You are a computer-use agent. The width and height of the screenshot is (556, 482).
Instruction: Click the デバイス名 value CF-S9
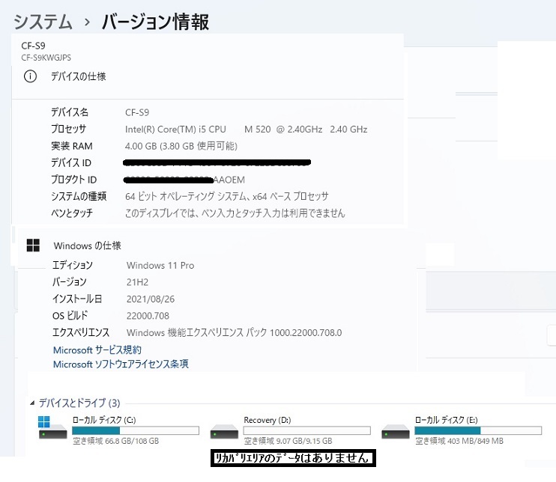pos(137,112)
